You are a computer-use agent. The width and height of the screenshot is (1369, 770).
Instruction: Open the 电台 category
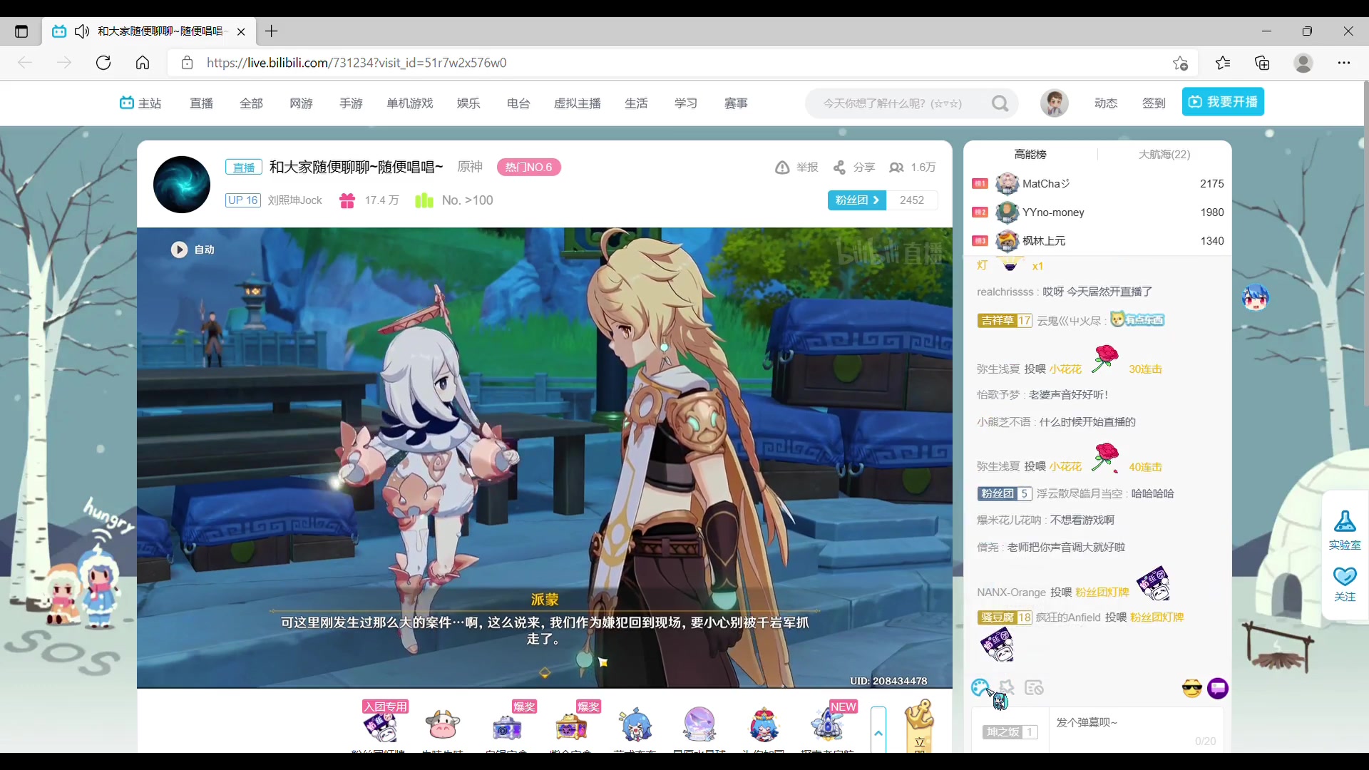coord(518,103)
